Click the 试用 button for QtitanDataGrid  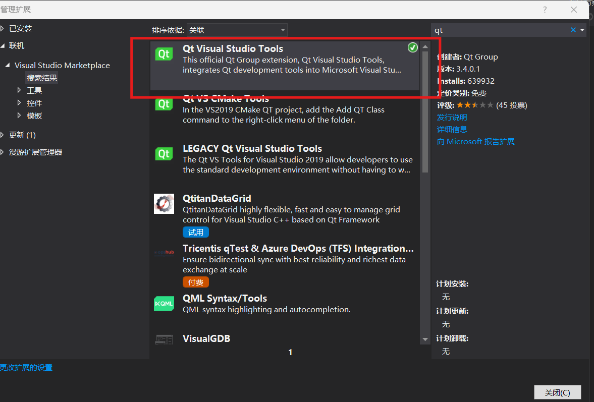[x=195, y=232]
